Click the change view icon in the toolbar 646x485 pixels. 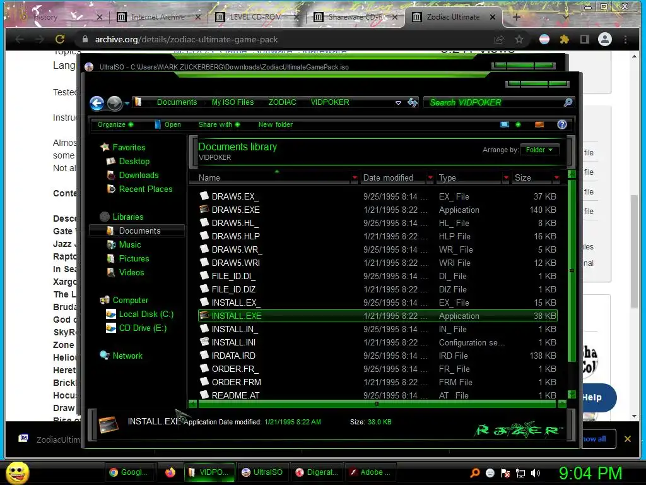tap(504, 124)
